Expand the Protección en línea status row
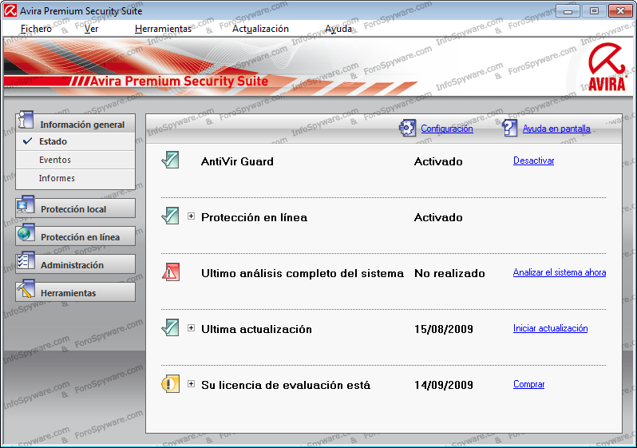 191,216
